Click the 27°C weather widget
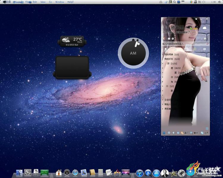This screenshot has width=223, height=178. point(72,41)
